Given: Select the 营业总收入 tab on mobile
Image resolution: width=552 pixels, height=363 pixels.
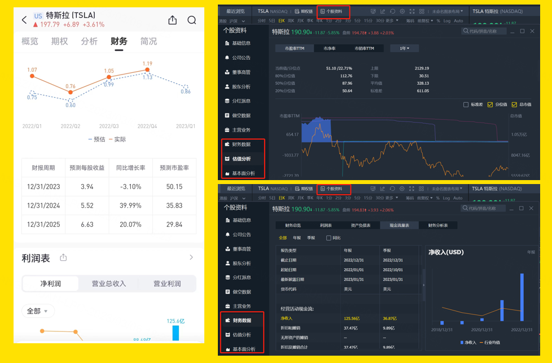Looking at the screenshot, I should click(x=109, y=284).
